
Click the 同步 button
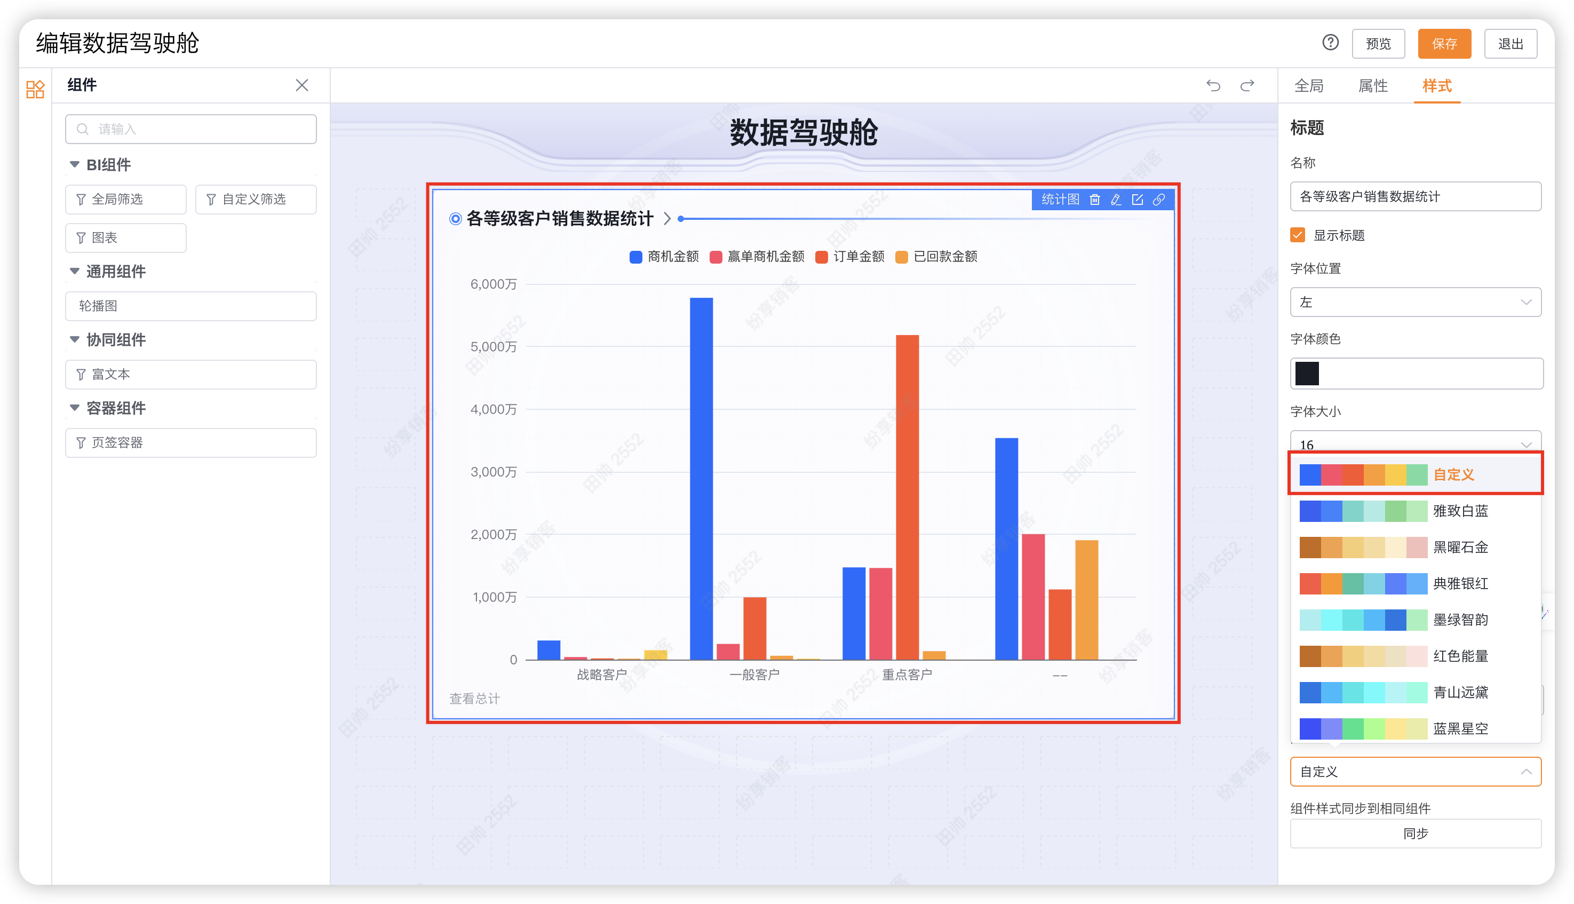click(1415, 834)
